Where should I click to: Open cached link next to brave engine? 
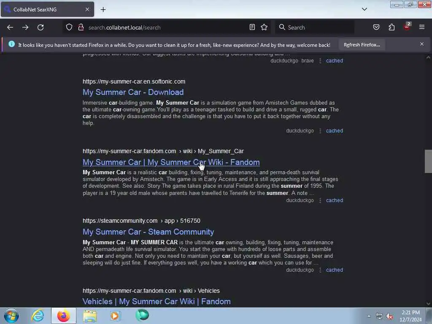335,61
